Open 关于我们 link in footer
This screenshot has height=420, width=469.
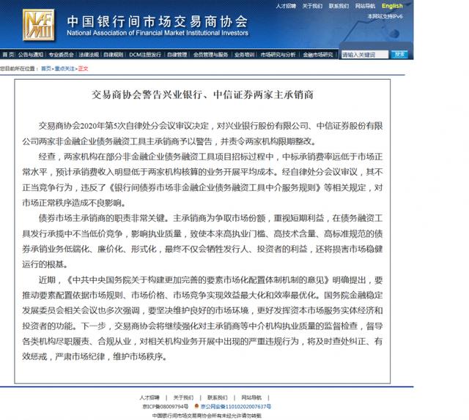coord(183,397)
